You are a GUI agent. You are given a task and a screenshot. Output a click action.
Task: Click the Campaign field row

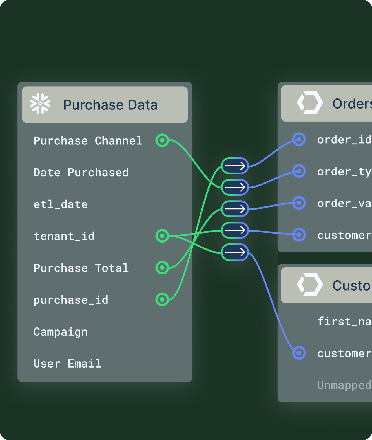pyautogui.click(x=61, y=332)
